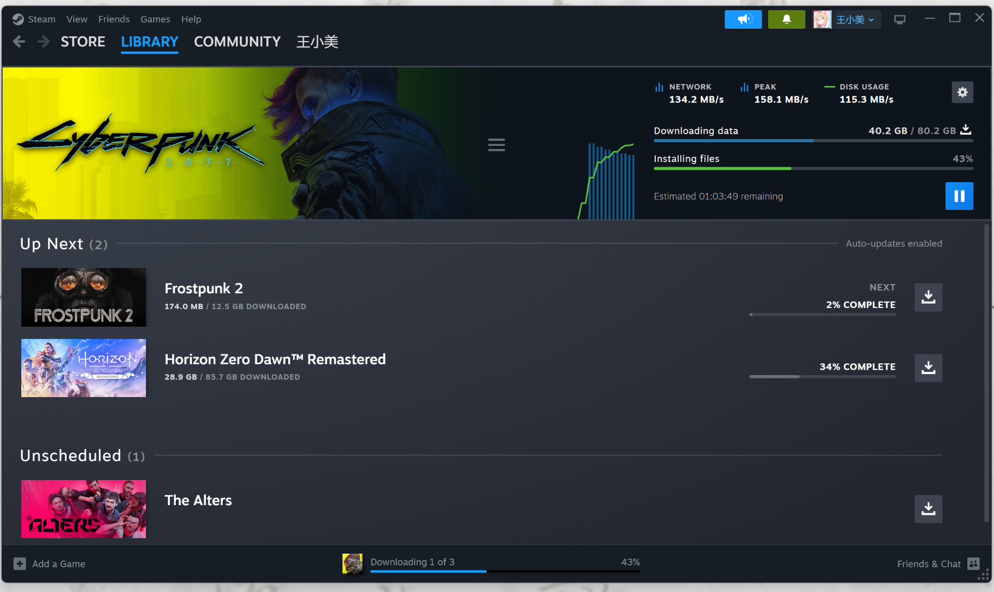Click PEAK 158.1 MB/s stat
The height and width of the screenshot is (592, 994).
(x=775, y=93)
